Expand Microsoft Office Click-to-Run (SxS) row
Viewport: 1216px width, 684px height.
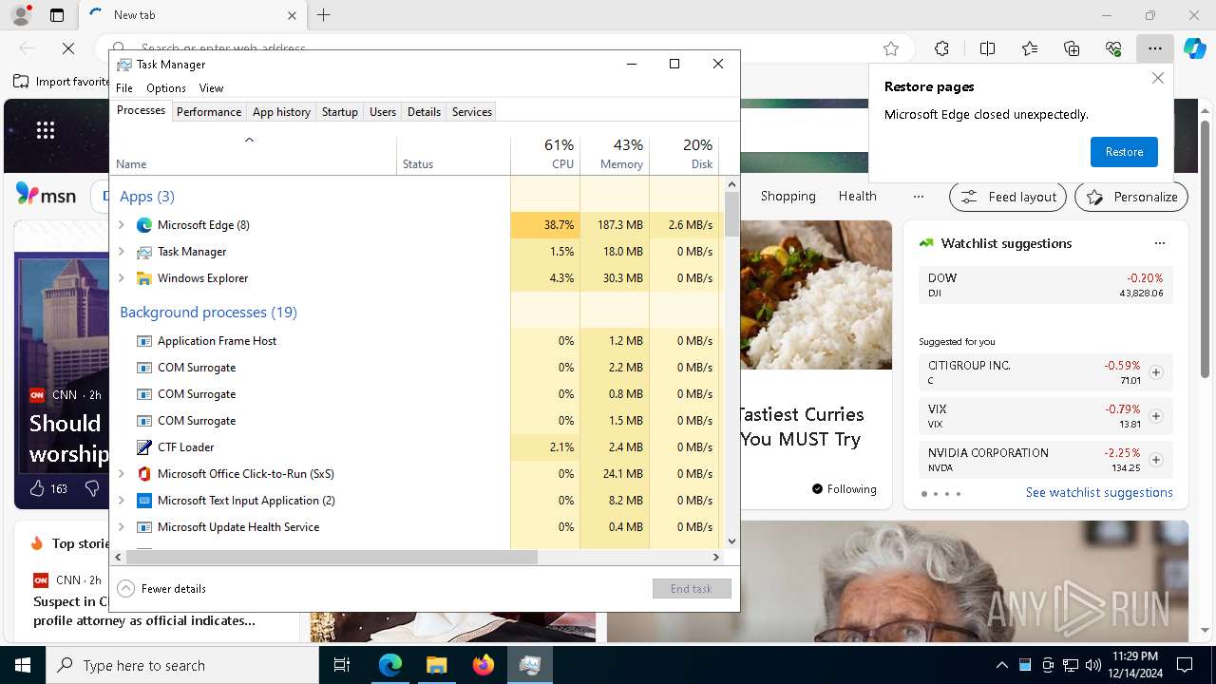121,474
